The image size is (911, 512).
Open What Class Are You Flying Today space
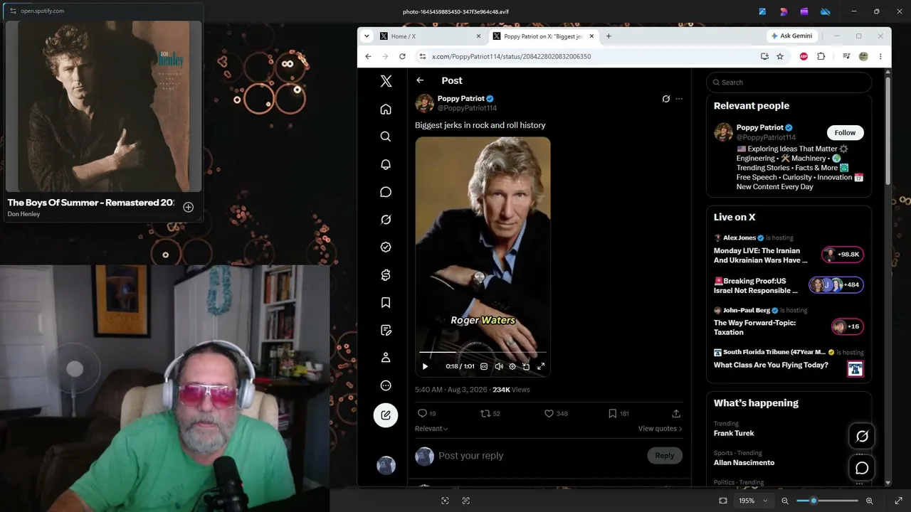[771, 365]
